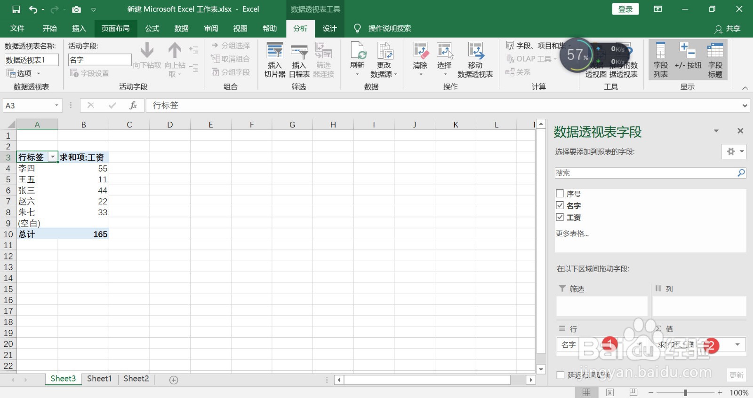Click the zoom out minus button
This screenshot has width=753, height=398.
(650, 392)
